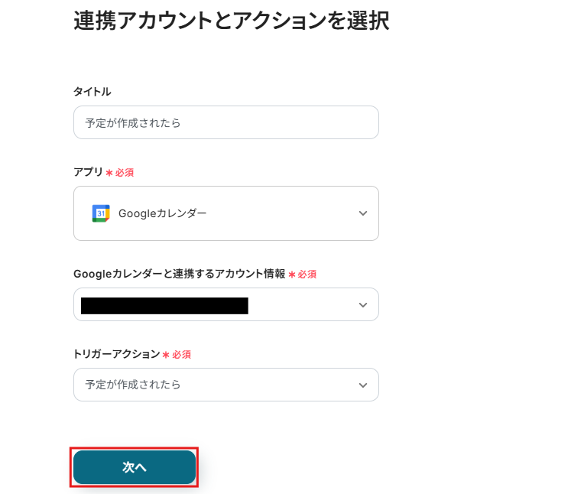This screenshot has width=571, height=494.
Task: Click the chevron arrow in the トリガーアクション field
Action: pyautogui.click(x=363, y=385)
